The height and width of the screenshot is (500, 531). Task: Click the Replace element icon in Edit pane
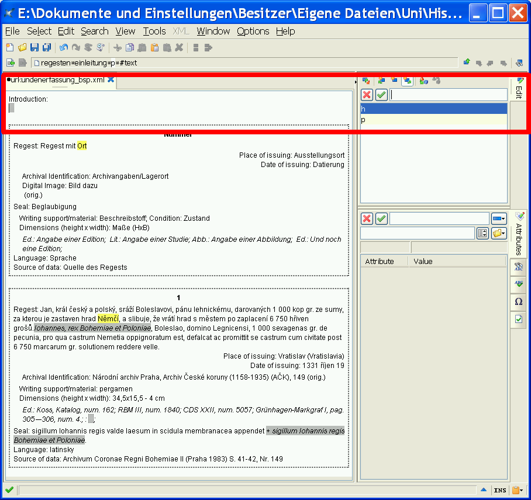pyautogui.click(x=366, y=81)
